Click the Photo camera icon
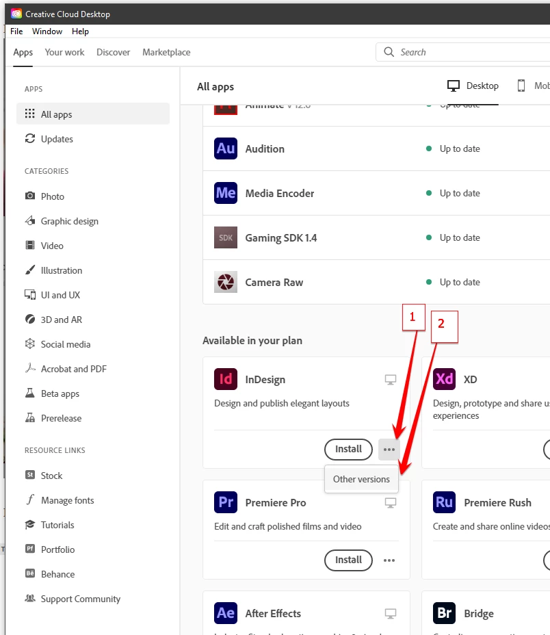 [x=30, y=196]
